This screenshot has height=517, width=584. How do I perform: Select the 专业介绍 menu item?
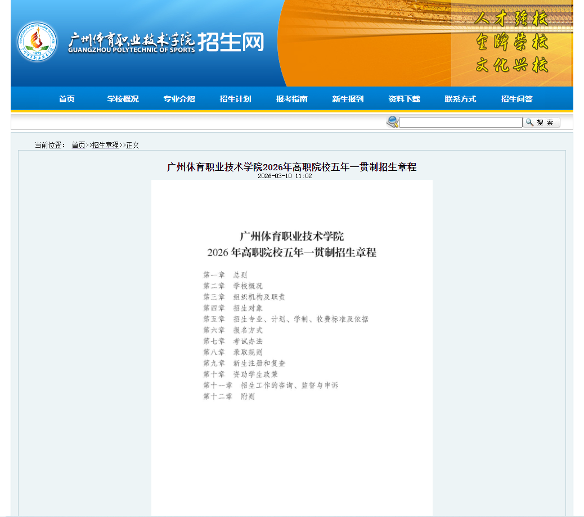pos(178,98)
